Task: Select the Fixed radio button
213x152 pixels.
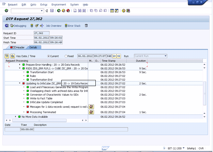Action: coord(66,56)
